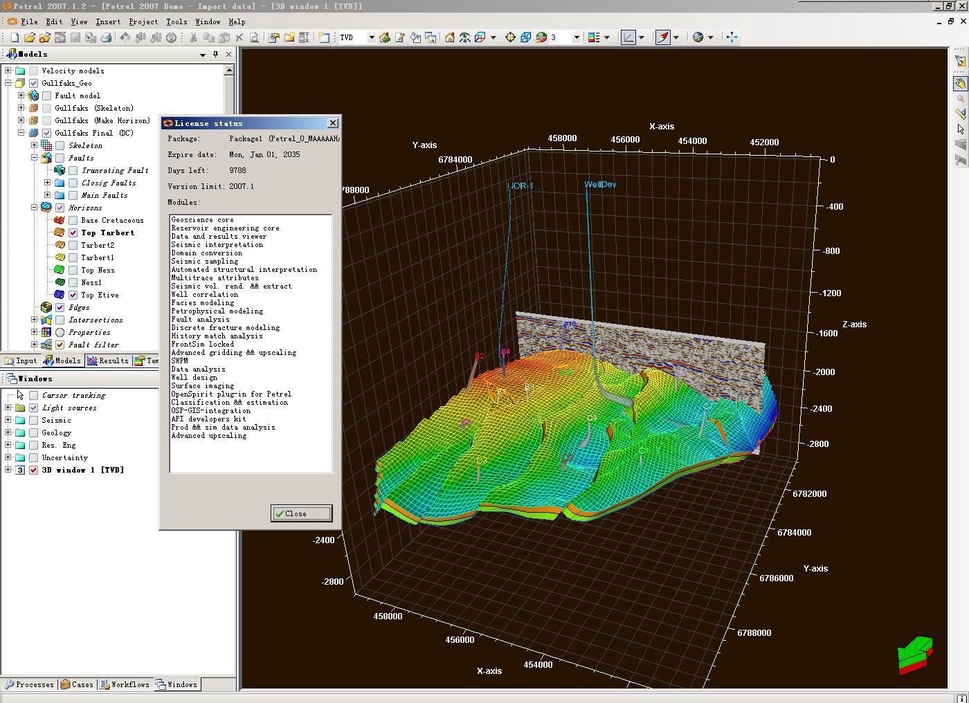The height and width of the screenshot is (703, 969).
Task: Select the hand pan tool in right toolbar
Action: pyautogui.click(x=960, y=84)
